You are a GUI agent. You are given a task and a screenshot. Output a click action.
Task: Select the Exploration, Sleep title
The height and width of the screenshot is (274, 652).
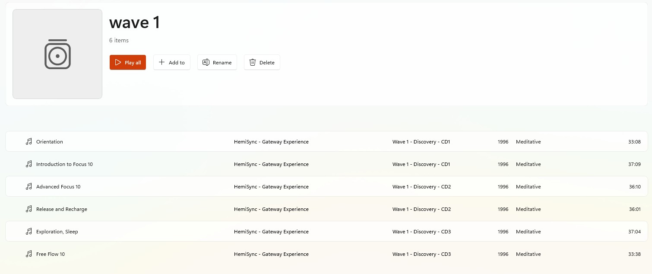[57, 232]
